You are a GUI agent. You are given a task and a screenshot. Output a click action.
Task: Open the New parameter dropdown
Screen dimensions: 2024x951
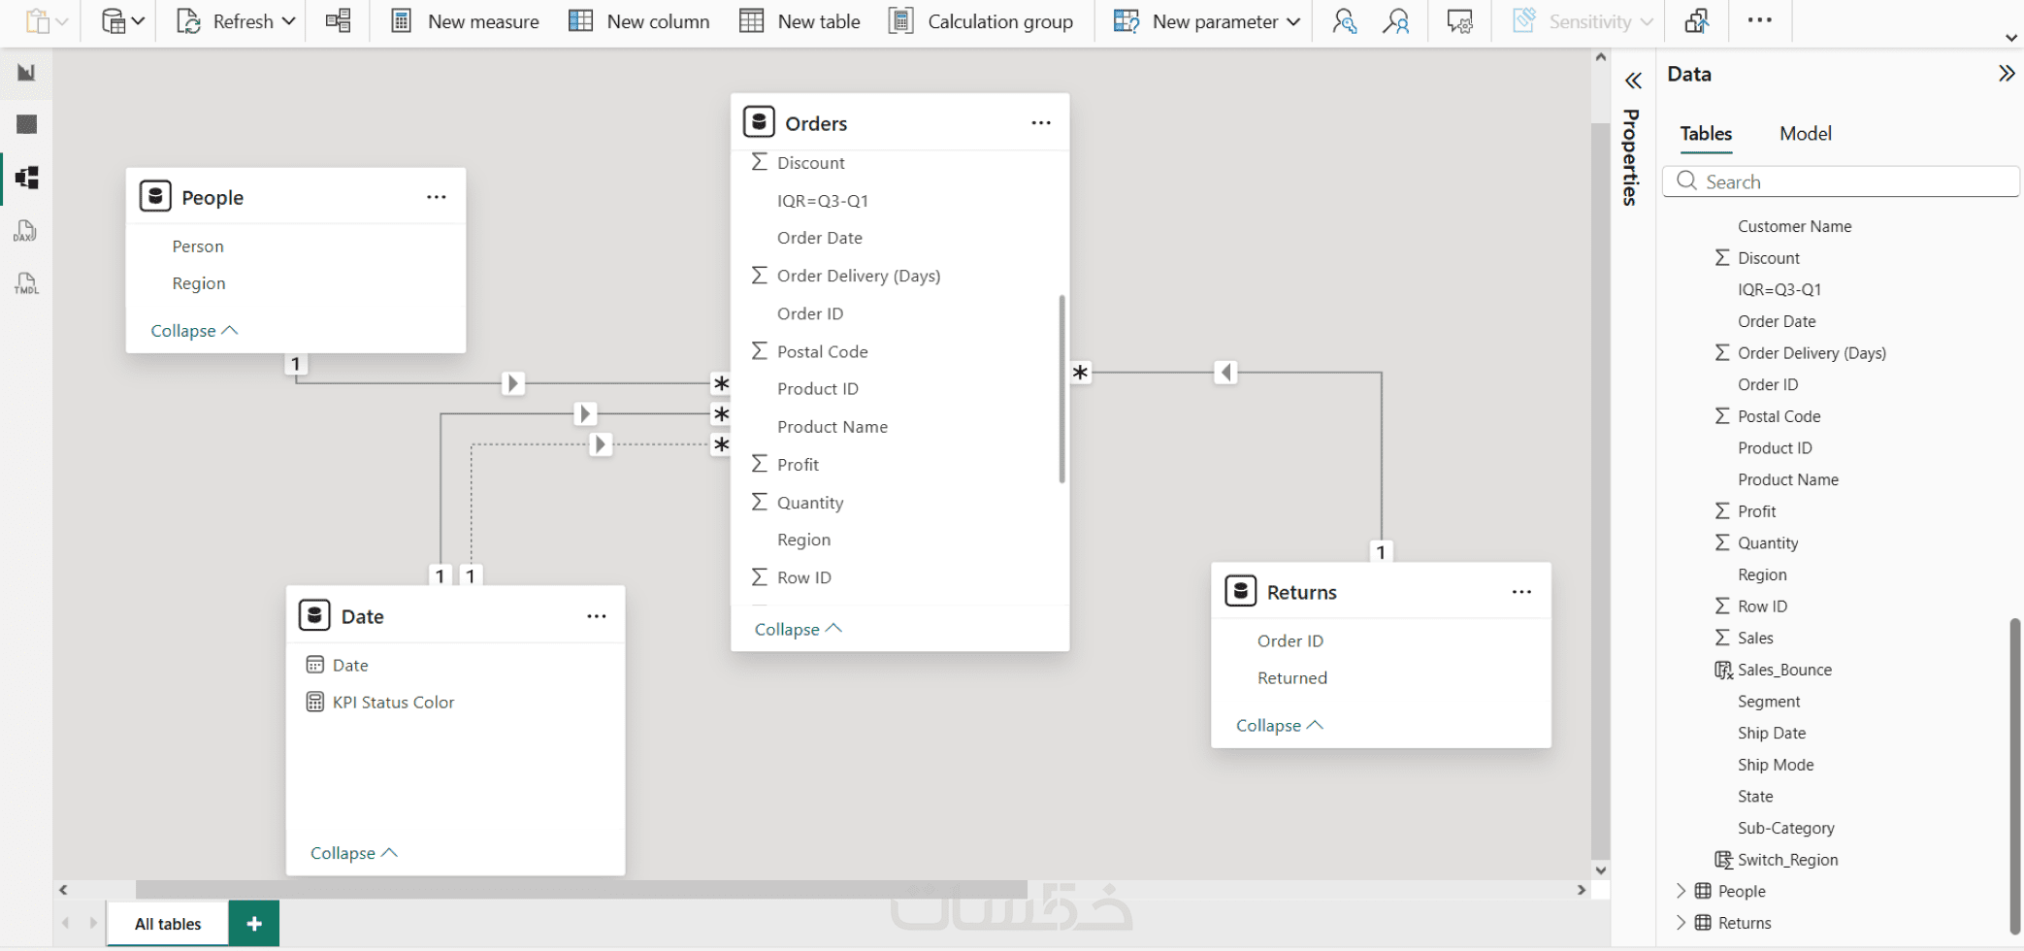coord(1293,21)
